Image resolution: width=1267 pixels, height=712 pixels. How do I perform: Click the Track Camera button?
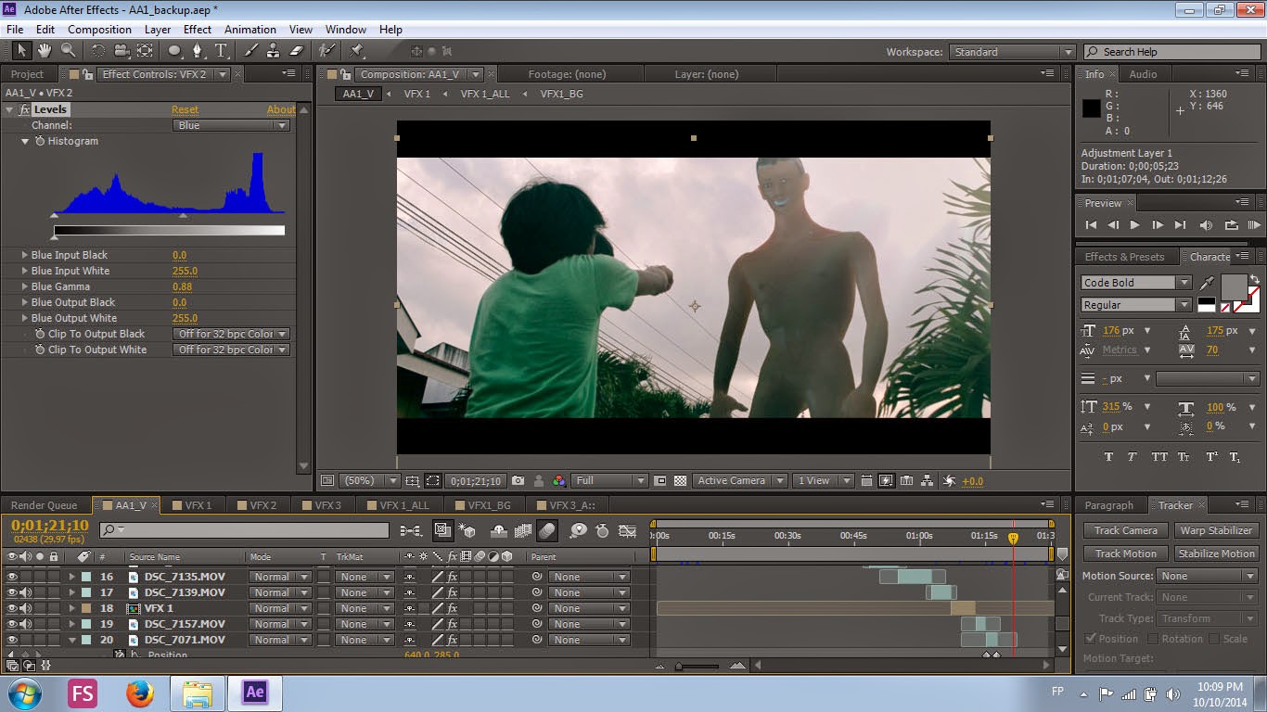[x=1125, y=530]
